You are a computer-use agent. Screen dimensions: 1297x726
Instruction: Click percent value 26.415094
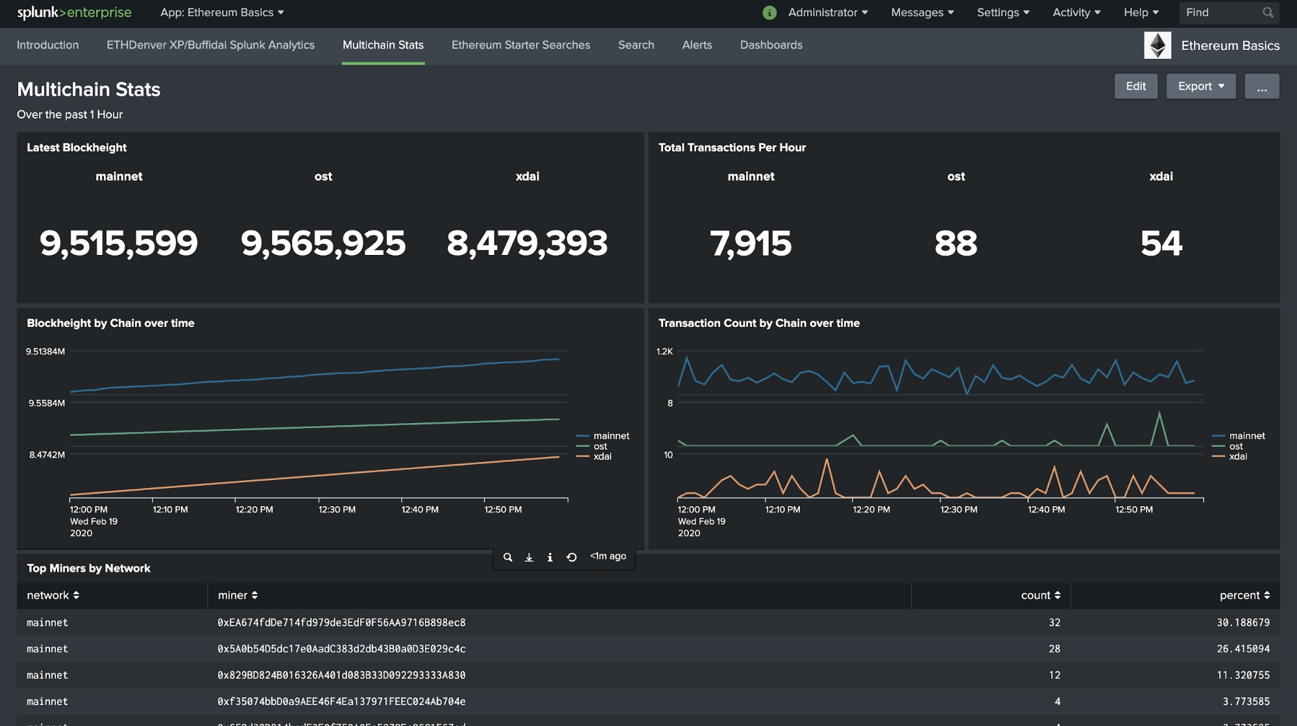pyautogui.click(x=1243, y=649)
